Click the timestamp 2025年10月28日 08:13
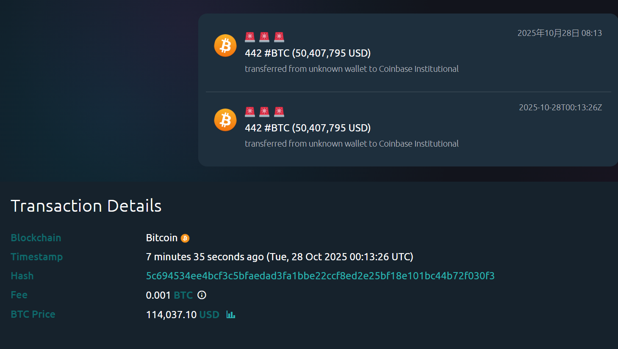The width and height of the screenshot is (618, 349). coord(560,33)
